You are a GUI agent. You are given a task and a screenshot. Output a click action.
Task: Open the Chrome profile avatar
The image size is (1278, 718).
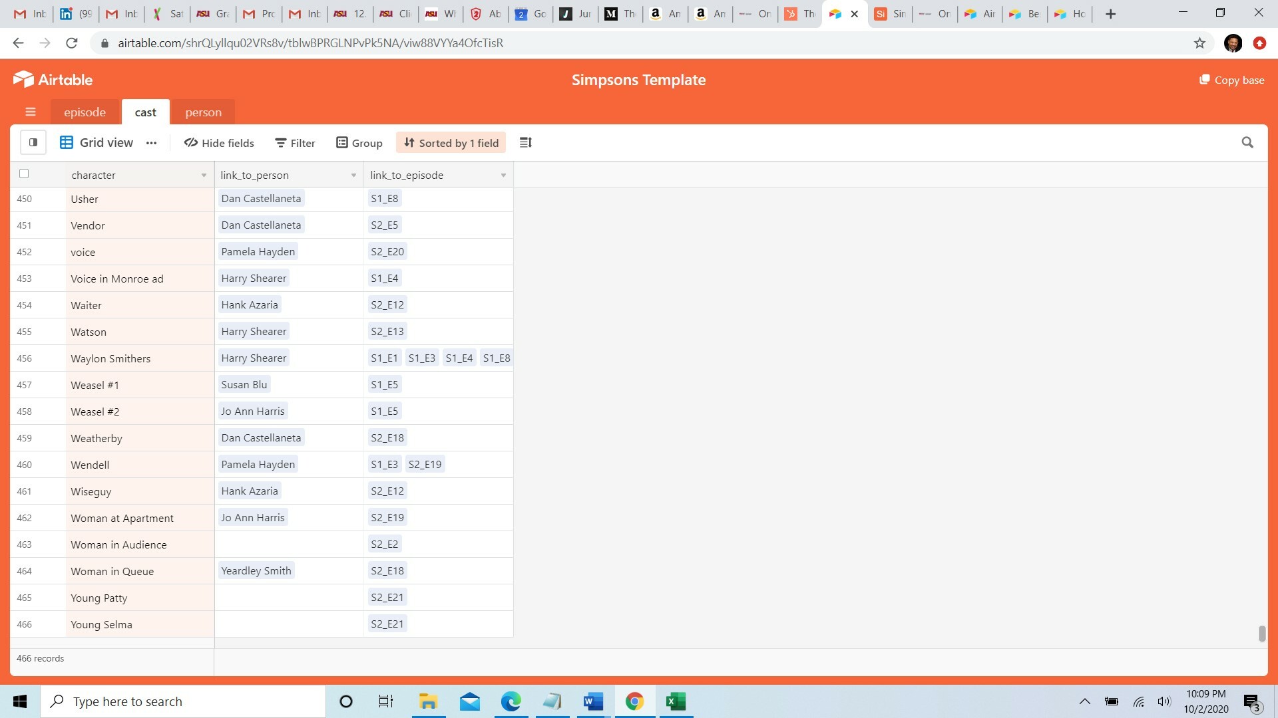[1233, 43]
